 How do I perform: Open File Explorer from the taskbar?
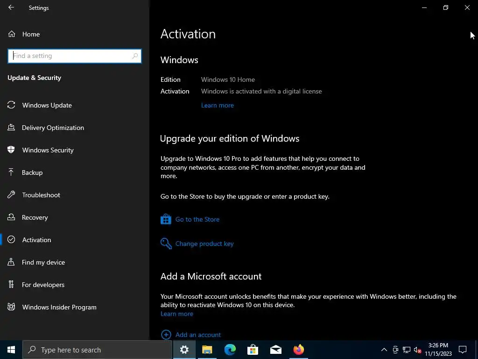point(207,350)
